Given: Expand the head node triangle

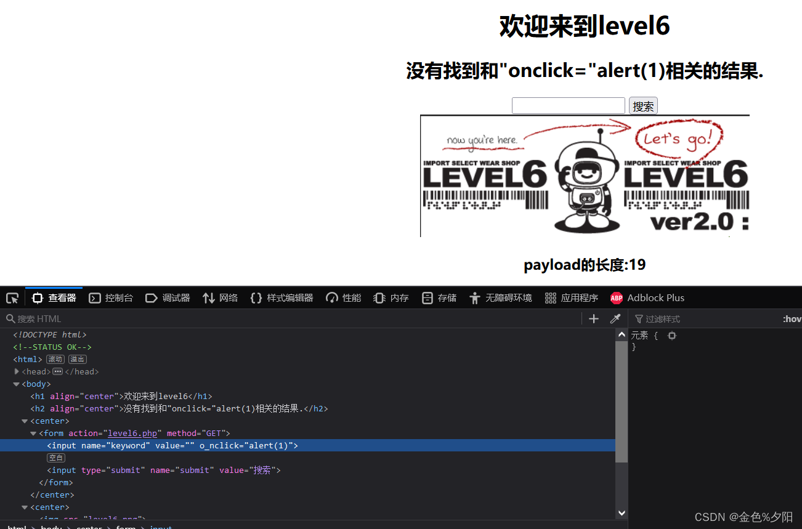Looking at the screenshot, I should tap(17, 371).
